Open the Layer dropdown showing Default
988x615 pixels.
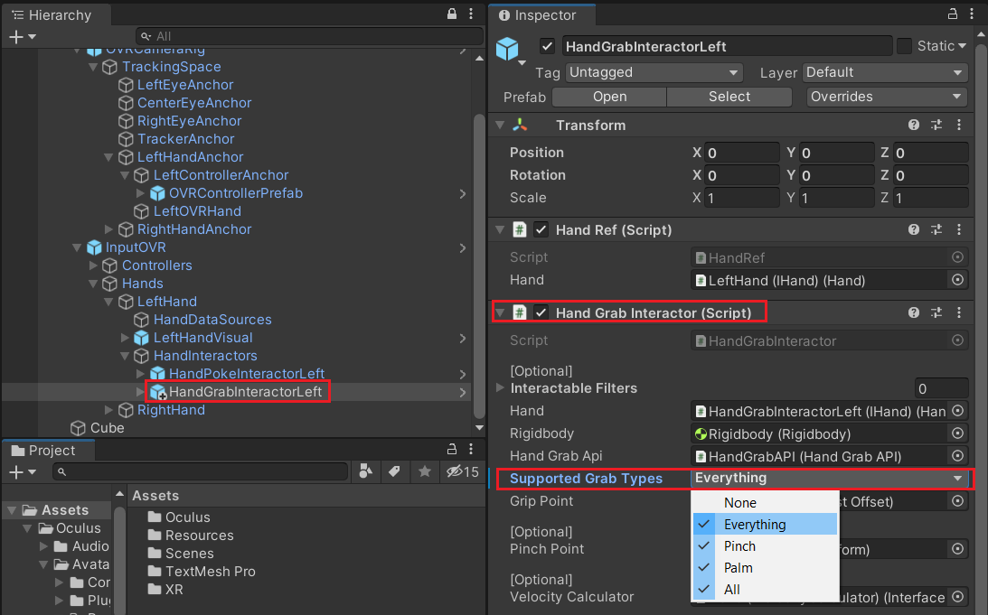coord(884,72)
